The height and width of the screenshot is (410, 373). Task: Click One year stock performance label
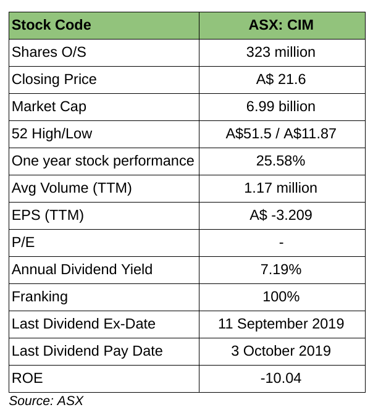pos(103,161)
